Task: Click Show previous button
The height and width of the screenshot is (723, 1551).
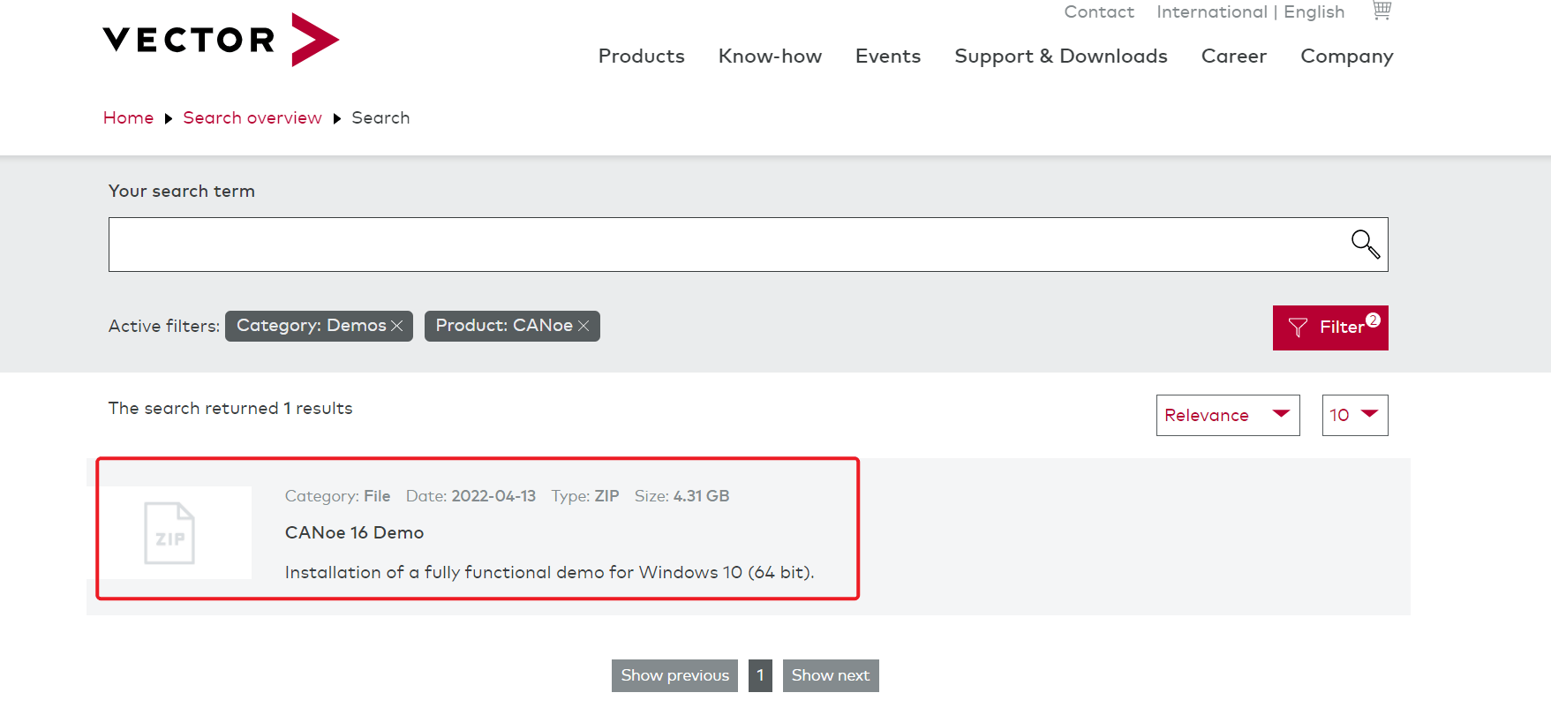Action: 674,675
